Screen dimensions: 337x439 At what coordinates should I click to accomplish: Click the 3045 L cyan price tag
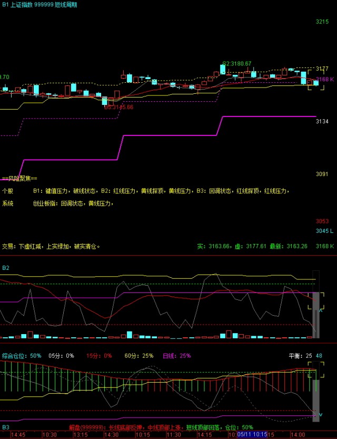pos(324,231)
